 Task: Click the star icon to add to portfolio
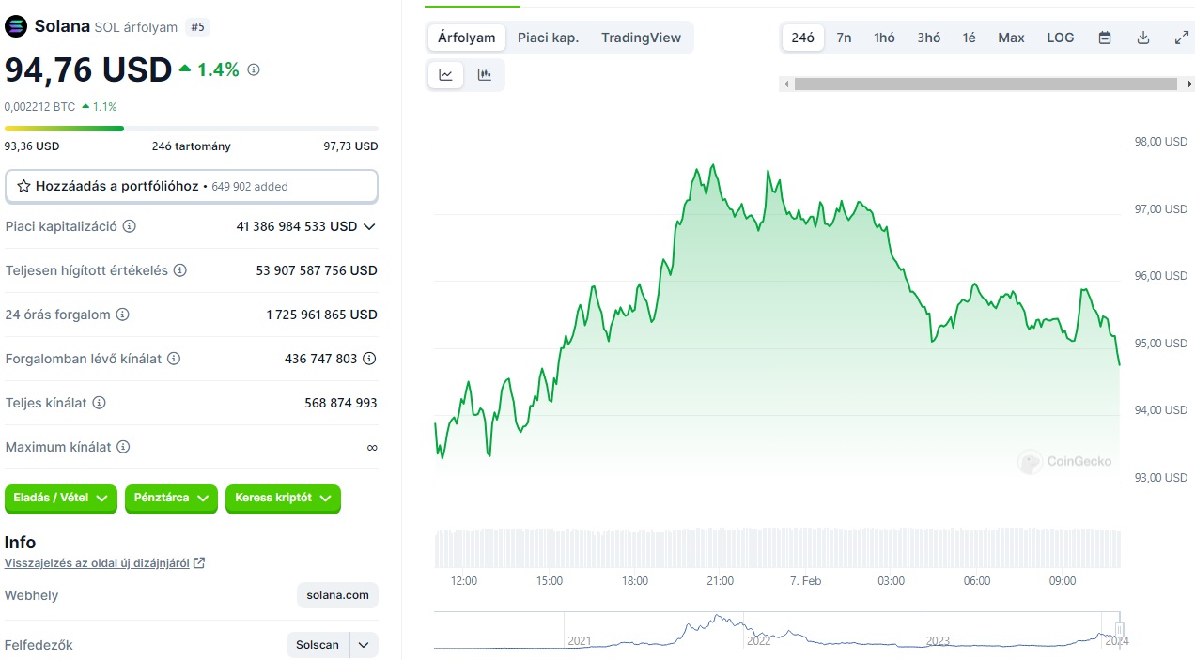23,186
